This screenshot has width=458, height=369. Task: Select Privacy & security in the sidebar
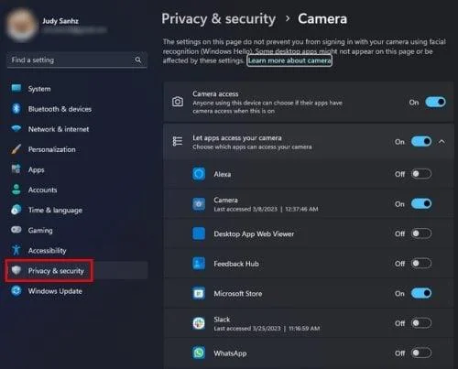78,270
